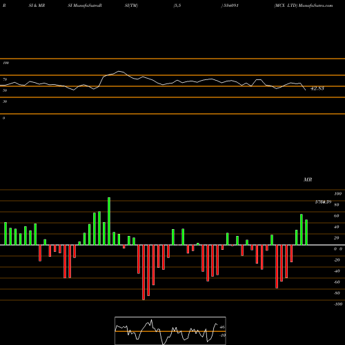Click the MR axis label 60
The image size is (345, 345).
point(337,216)
